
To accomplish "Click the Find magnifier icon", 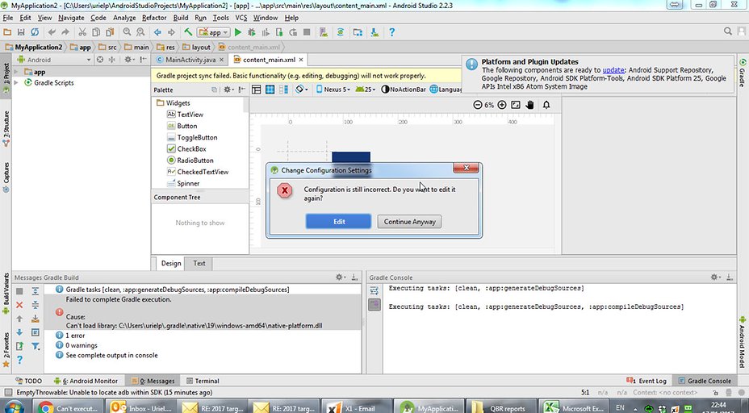I will coord(127,32).
